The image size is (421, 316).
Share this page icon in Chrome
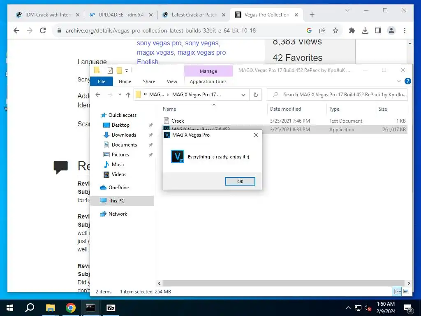pos(322,30)
